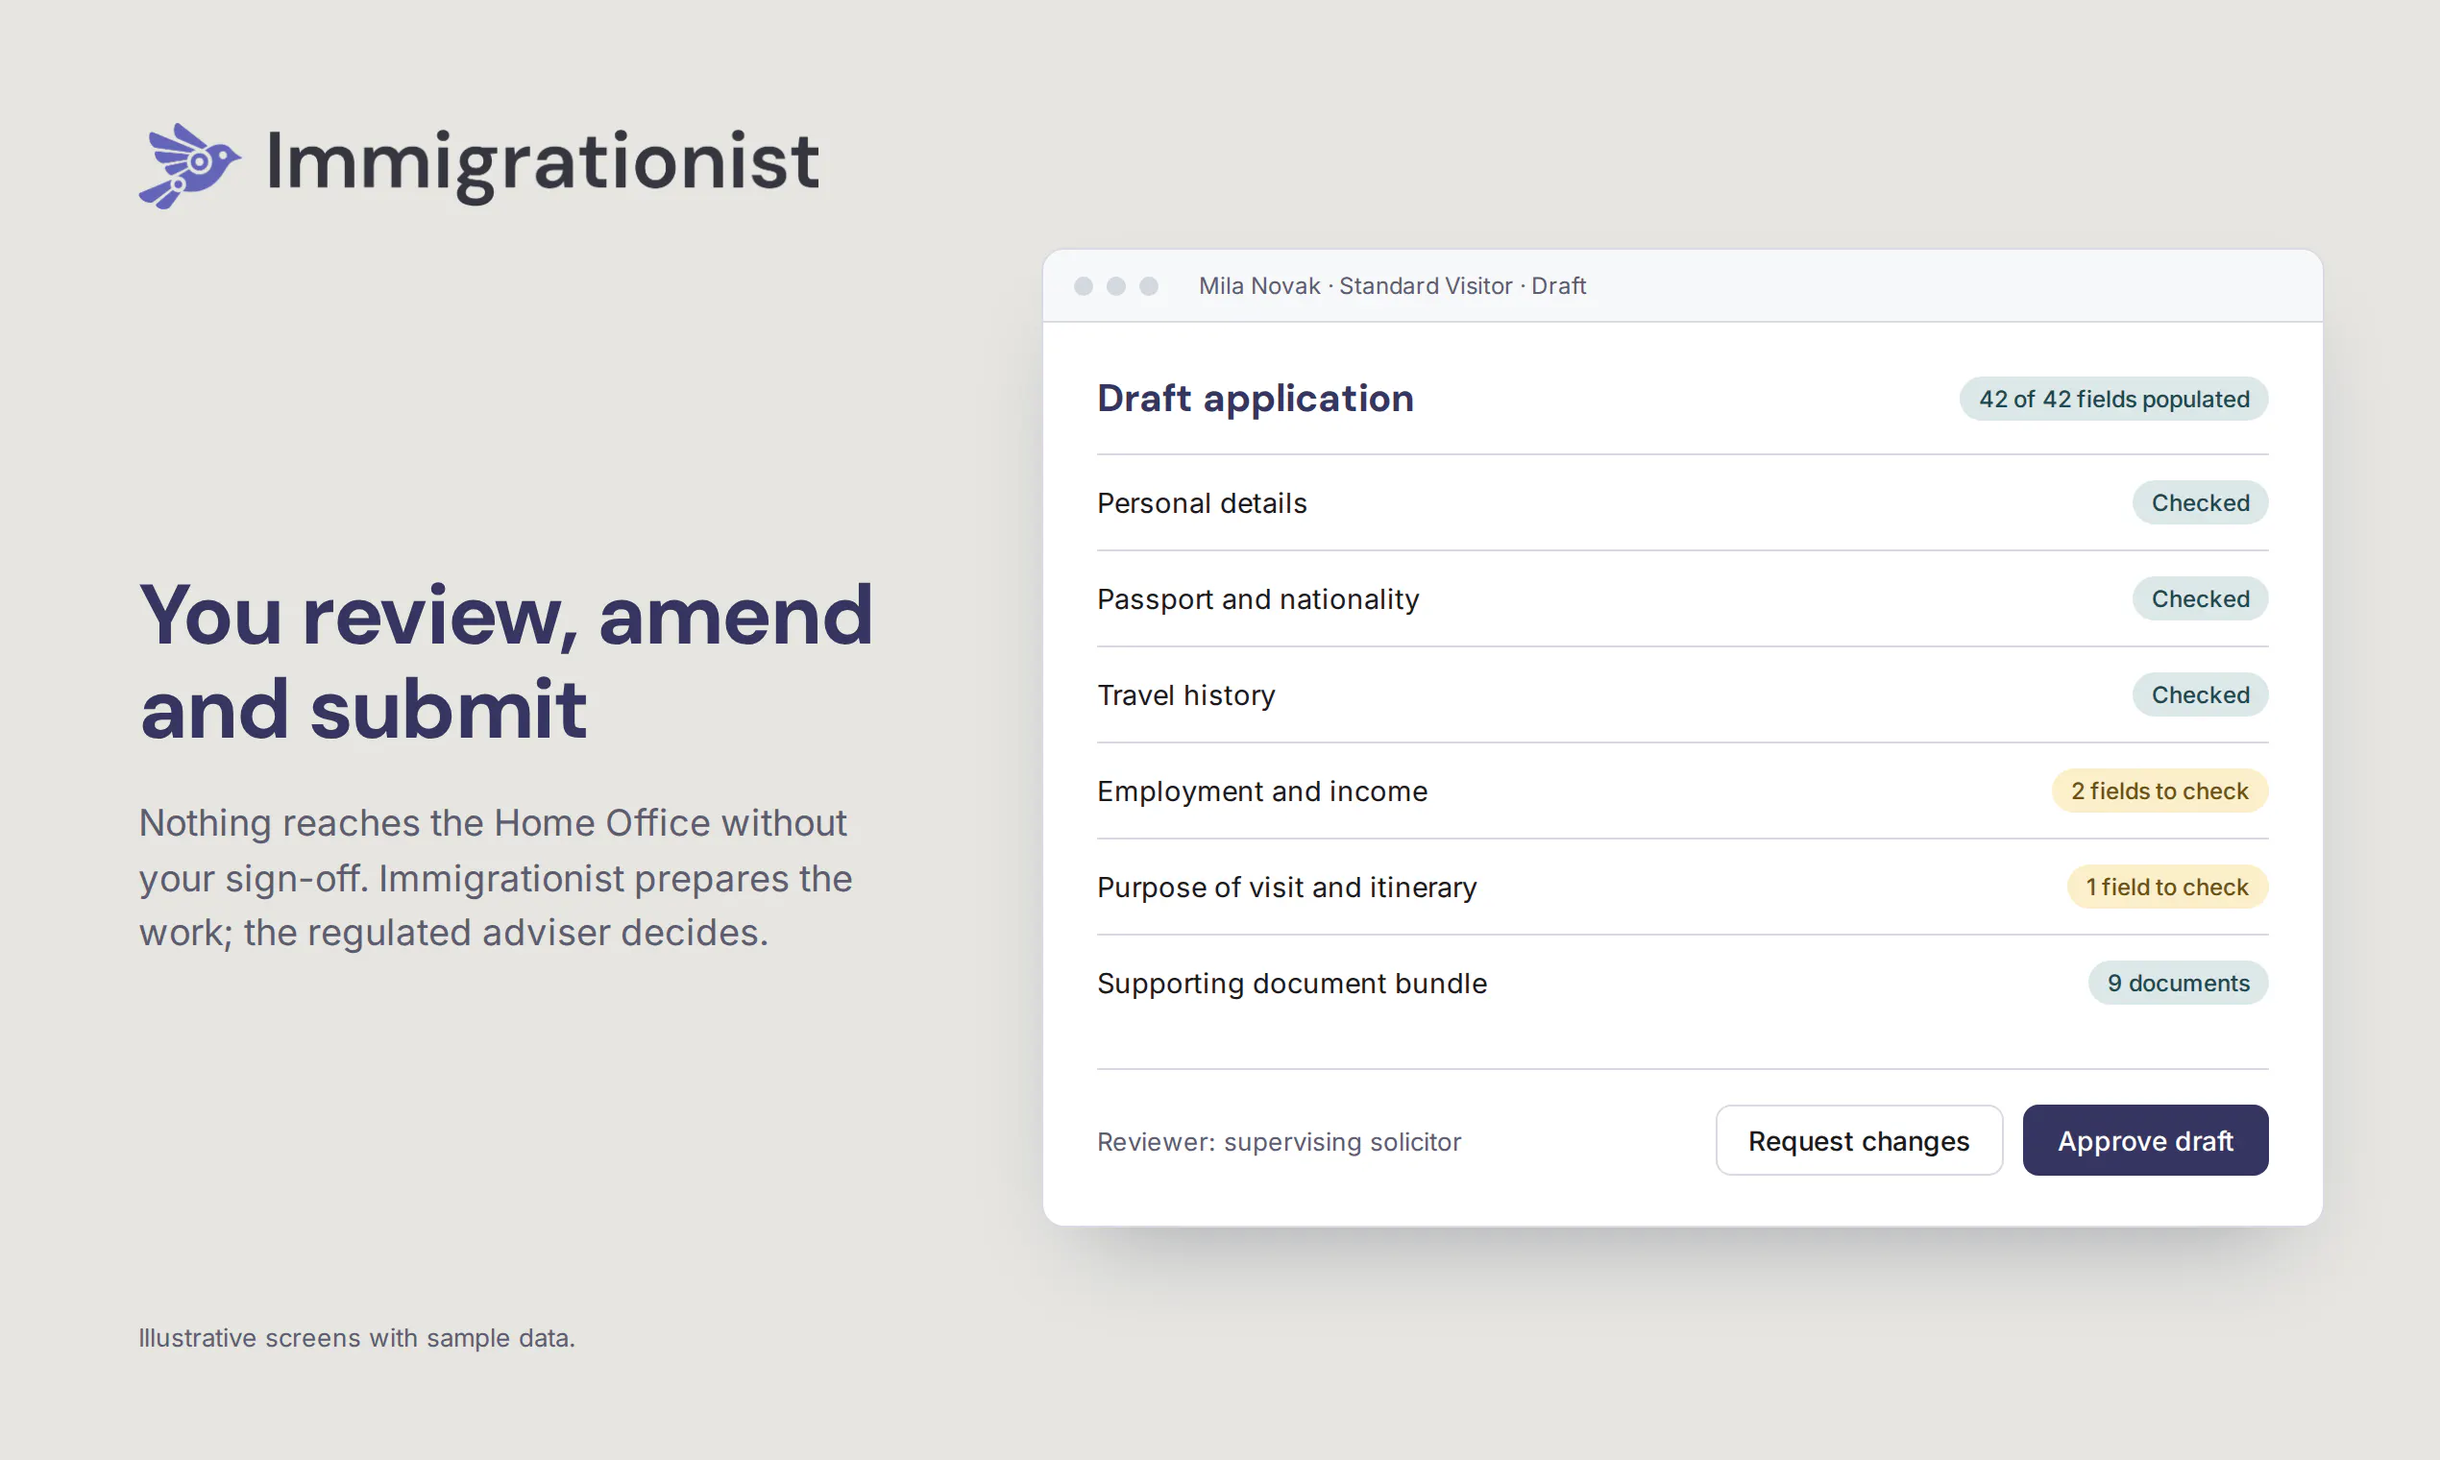Click the '2 fields to check' badge

(x=2159, y=791)
